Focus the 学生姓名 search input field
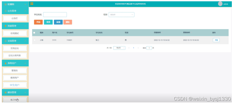 55,15
